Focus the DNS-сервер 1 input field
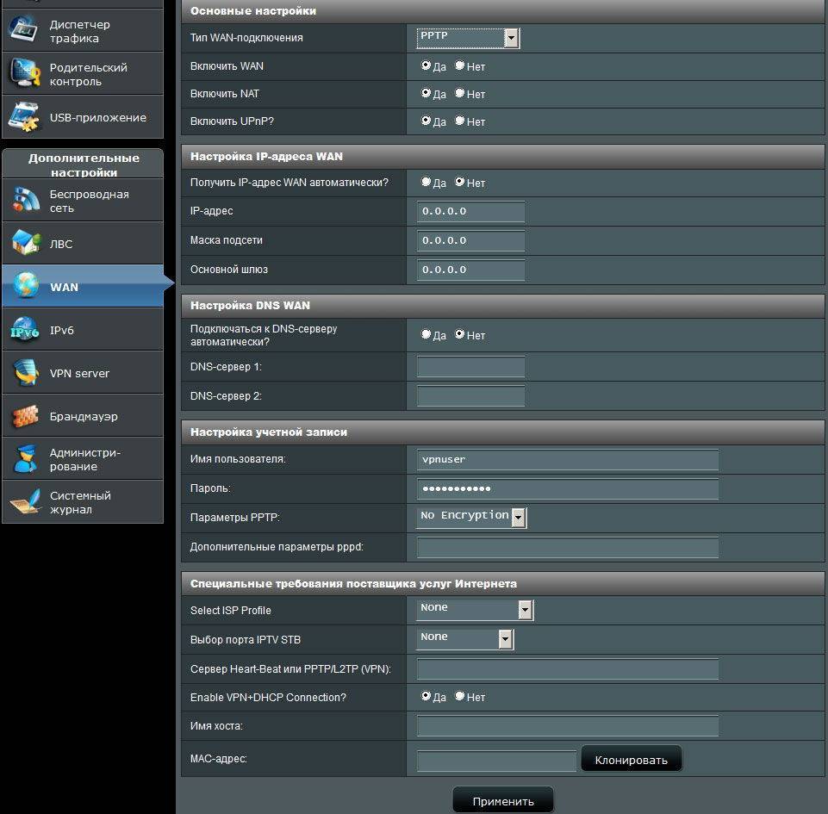 tap(470, 367)
